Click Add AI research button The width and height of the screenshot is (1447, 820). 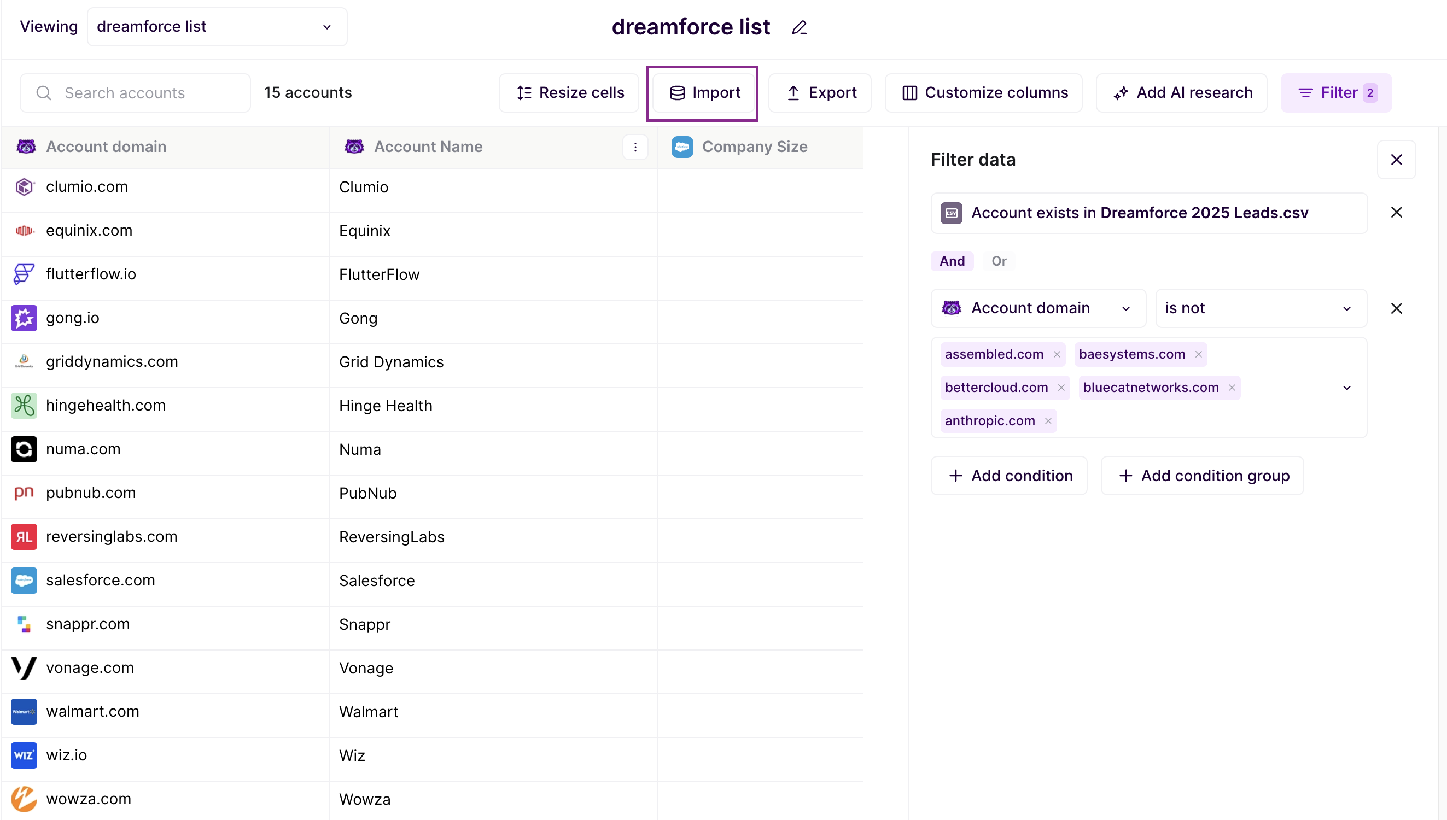[x=1182, y=93]
